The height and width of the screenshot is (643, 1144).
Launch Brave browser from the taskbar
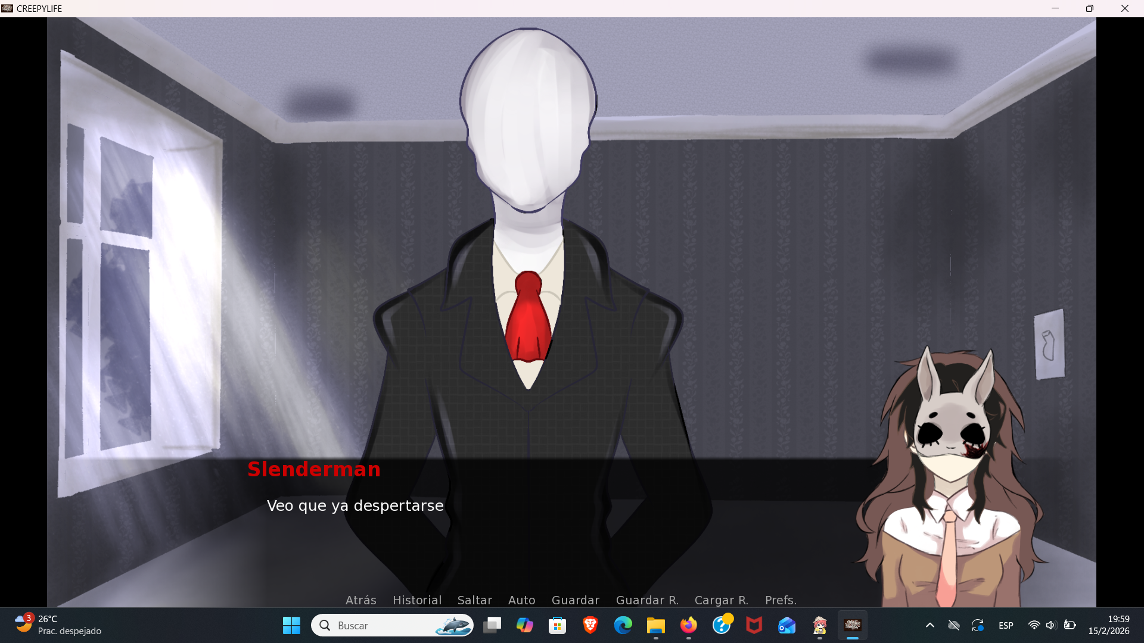click(x=590, y=625)
